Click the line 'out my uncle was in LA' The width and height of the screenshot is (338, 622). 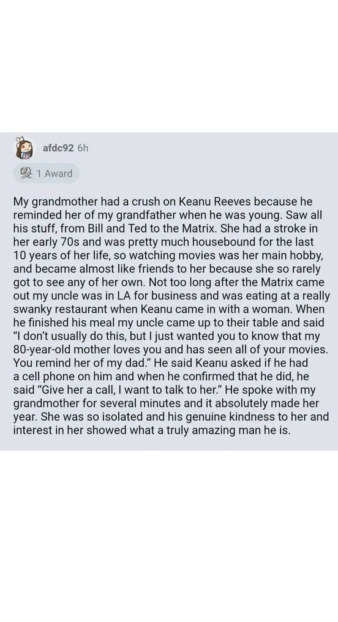coord(171,296)
